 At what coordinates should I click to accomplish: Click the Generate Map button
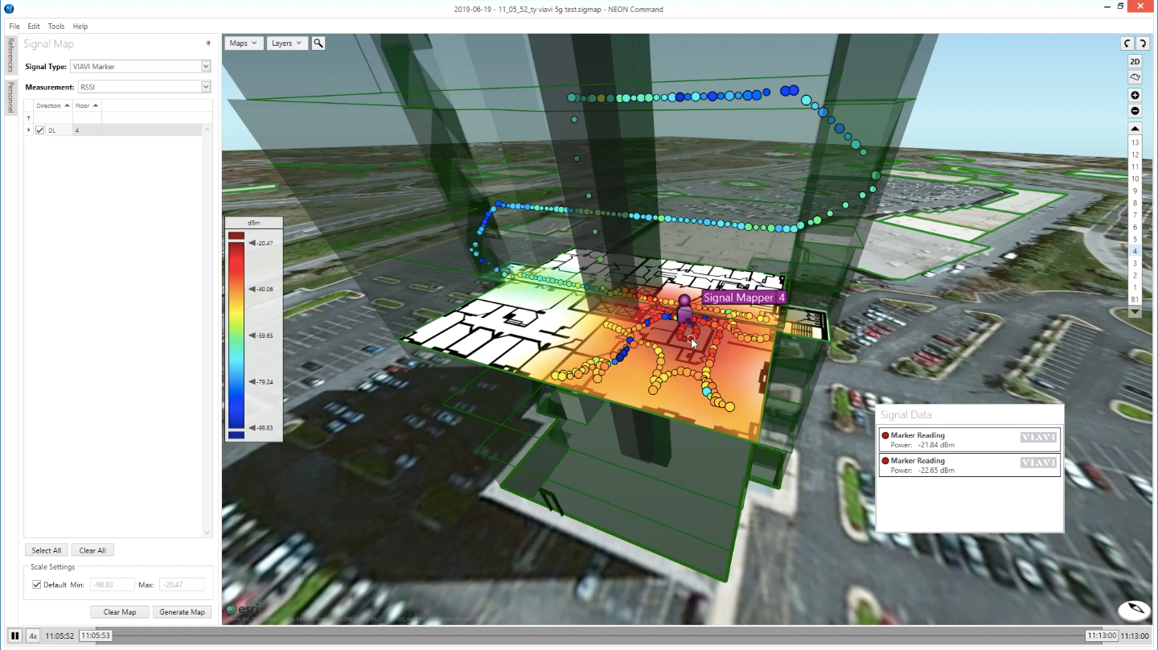[x=183, y=612]
